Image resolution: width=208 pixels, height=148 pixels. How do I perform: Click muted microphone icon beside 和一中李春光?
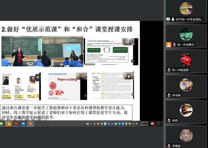(x=174, y=45)
